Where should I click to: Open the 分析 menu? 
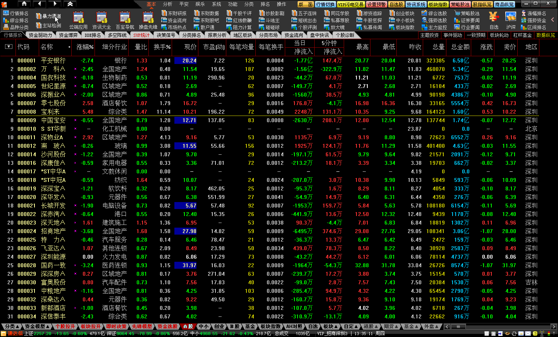pyautogui.click(x=167, y=4)
